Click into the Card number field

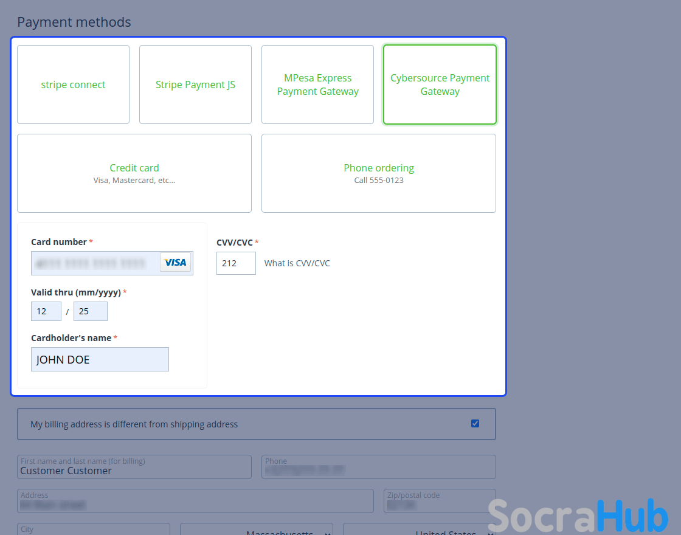94,263
